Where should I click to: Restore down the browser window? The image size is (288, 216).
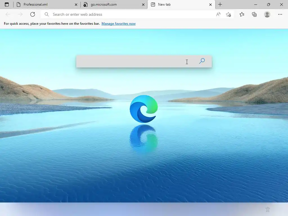pos(268,4)
